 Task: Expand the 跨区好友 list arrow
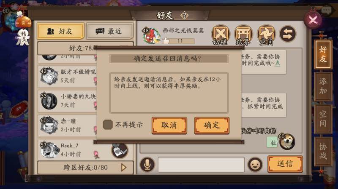click(124, 168)
